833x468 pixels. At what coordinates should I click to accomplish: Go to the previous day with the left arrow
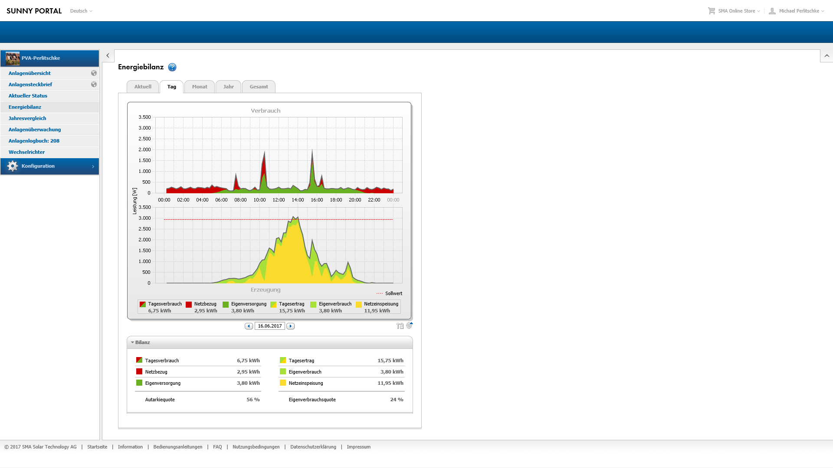click(249, 326)
